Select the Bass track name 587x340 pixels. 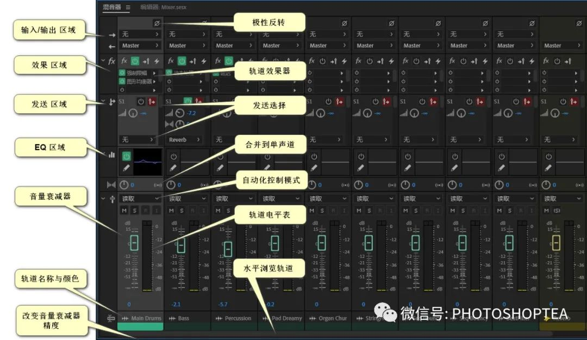184,318
